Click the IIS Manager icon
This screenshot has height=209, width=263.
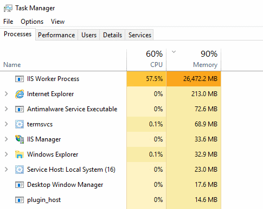point(20,139)
